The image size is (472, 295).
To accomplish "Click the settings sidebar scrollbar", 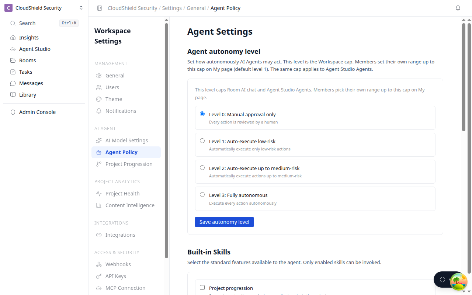I will (x=166, y=140).
